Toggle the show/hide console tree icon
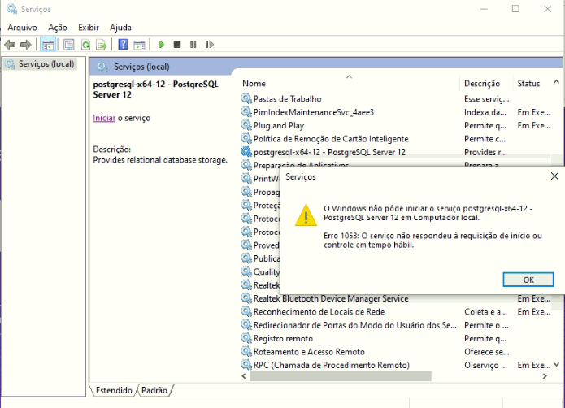 pyautogui.click(x=48, y=45)
